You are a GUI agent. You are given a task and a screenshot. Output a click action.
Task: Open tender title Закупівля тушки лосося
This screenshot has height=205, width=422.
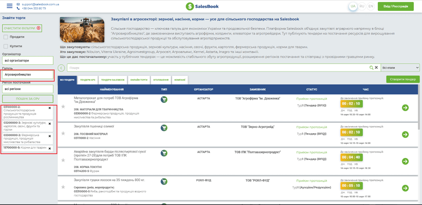(109, 180)
